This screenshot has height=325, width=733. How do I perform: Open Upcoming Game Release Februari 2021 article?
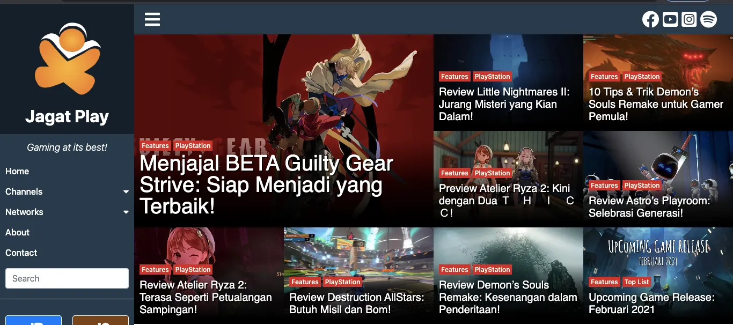click(x=651, y=303)
